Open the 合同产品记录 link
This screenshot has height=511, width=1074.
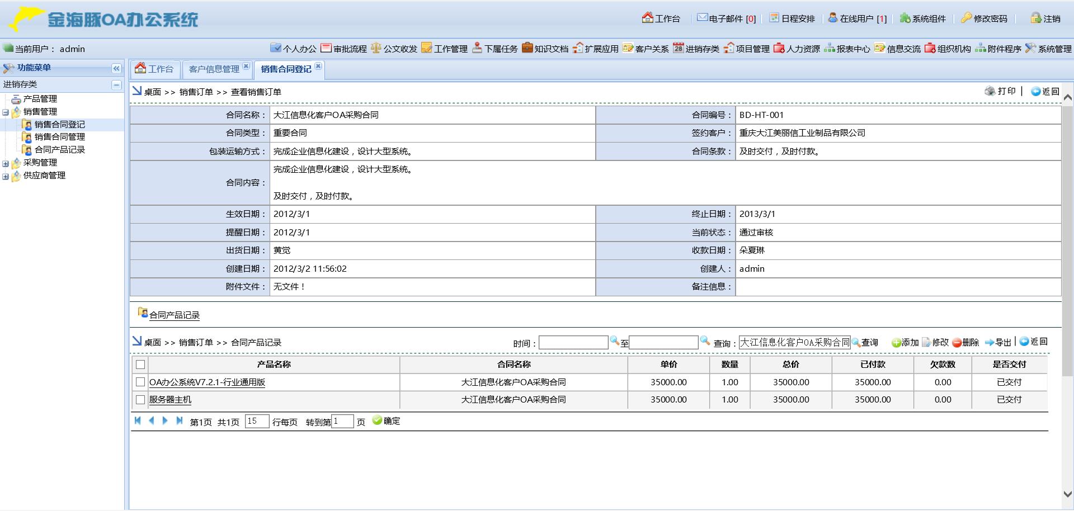coord(175,315)
